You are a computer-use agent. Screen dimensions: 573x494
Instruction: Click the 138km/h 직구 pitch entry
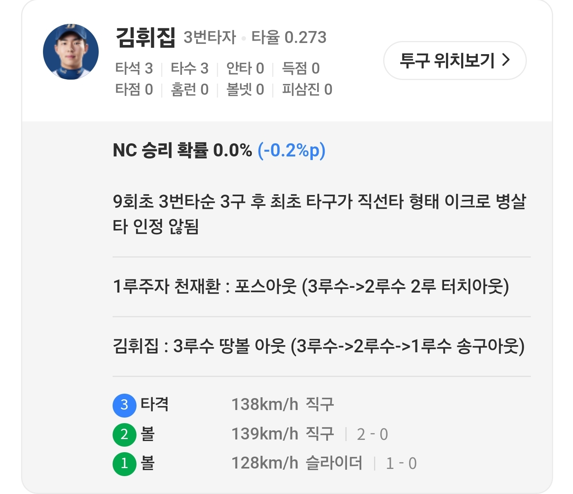[283, 405]
